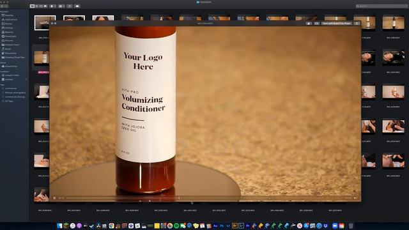409x230 pixels.
Task: Launch Premiere Pro from the Dock
Action: click(x=247, y=226)
